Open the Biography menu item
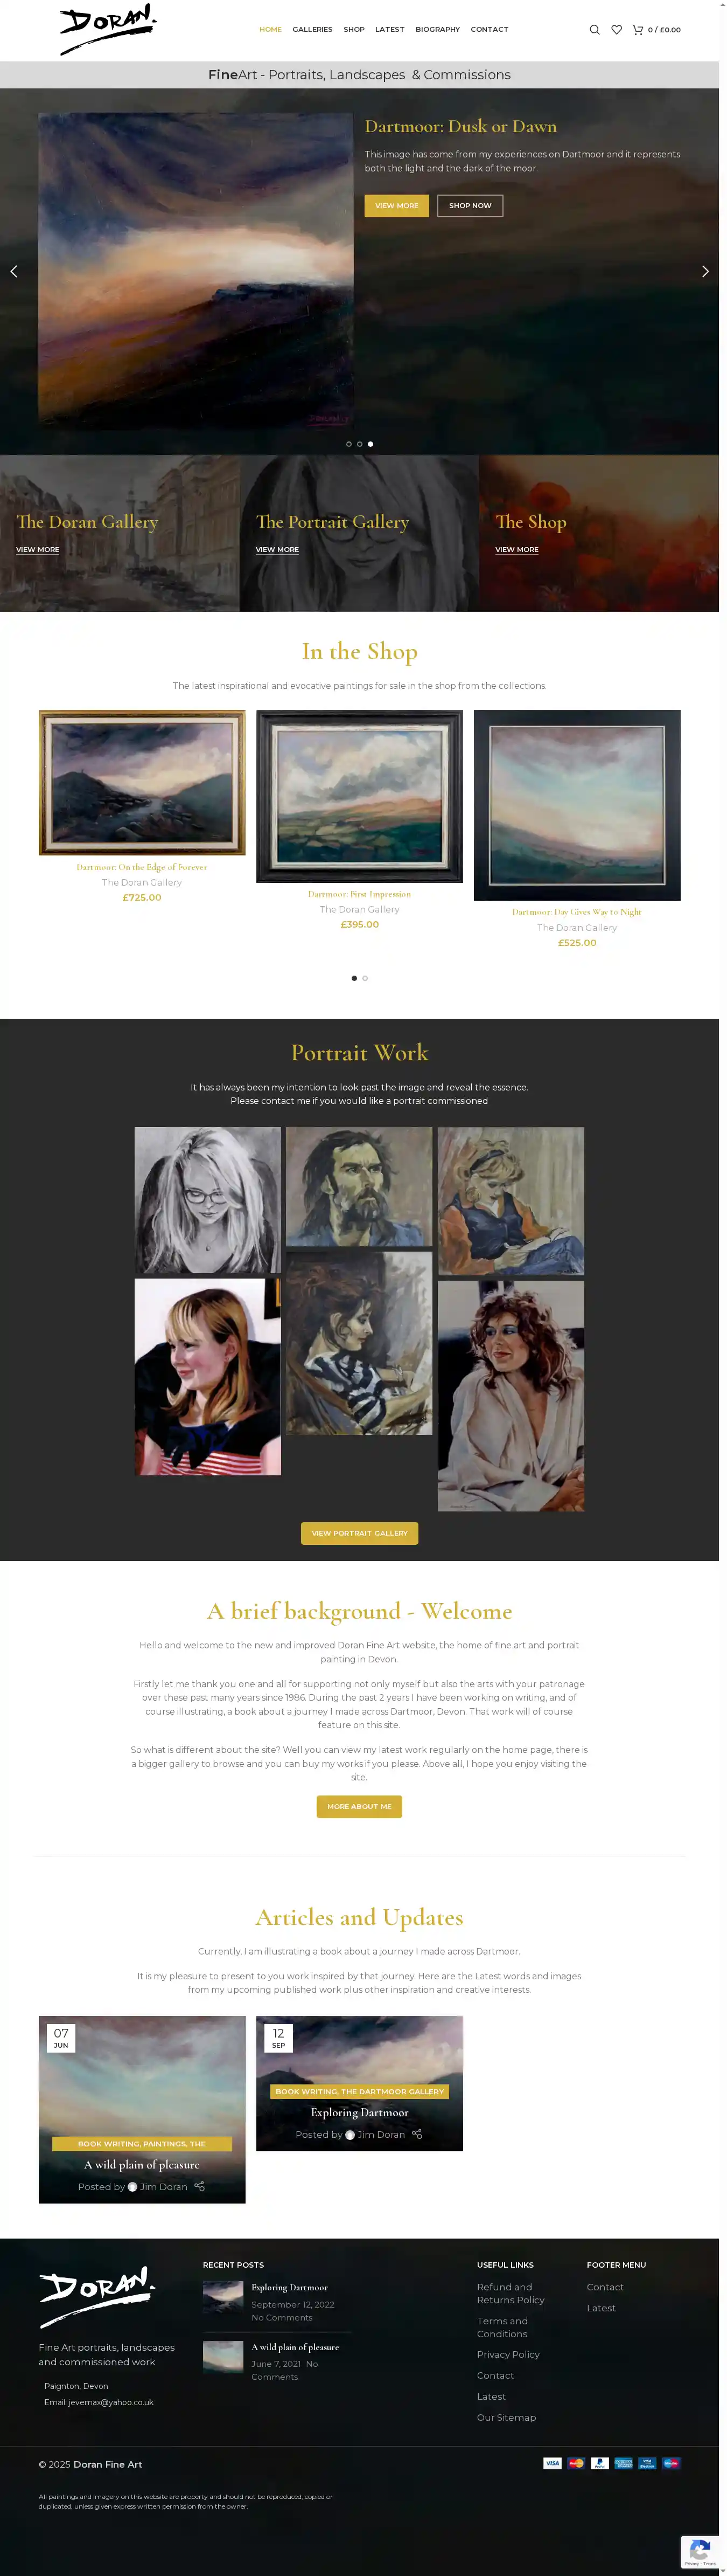Image resolution: width=727 pixels, height=2576 pixels. point(437,30)
